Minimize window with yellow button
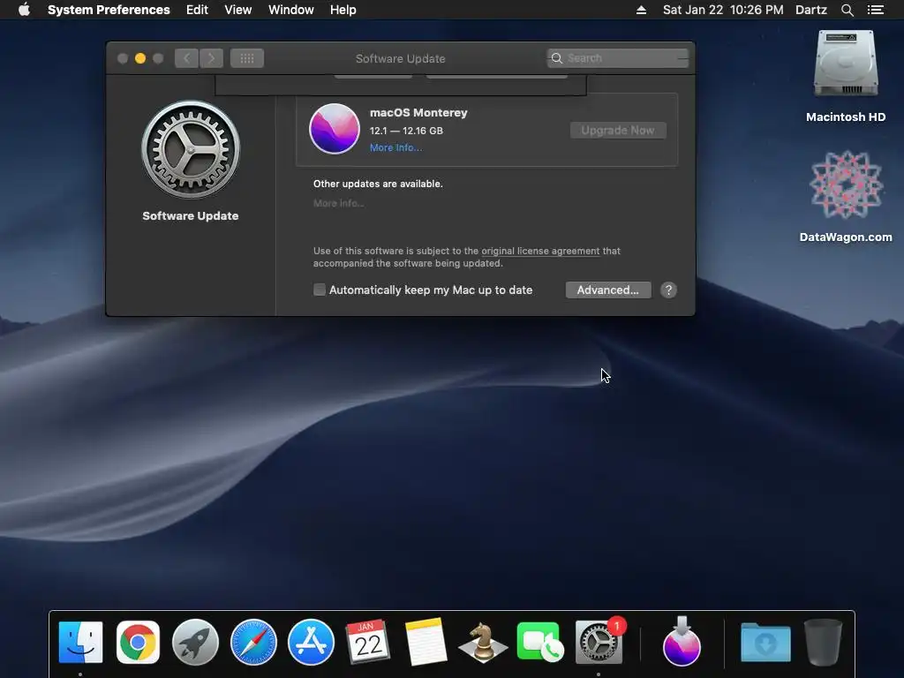 (x=140, y=58)
